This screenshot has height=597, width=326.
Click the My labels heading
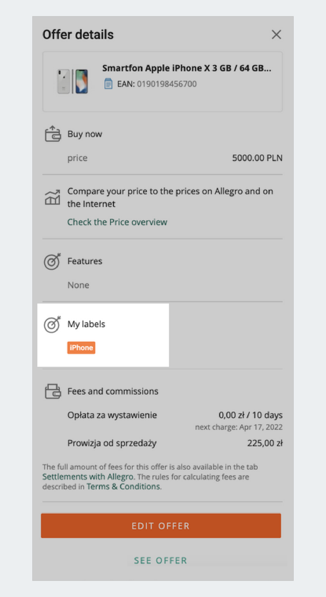coord(87,324)
